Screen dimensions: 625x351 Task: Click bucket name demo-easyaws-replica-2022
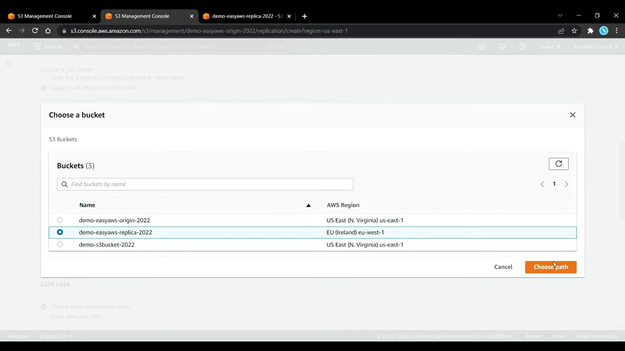116,232
